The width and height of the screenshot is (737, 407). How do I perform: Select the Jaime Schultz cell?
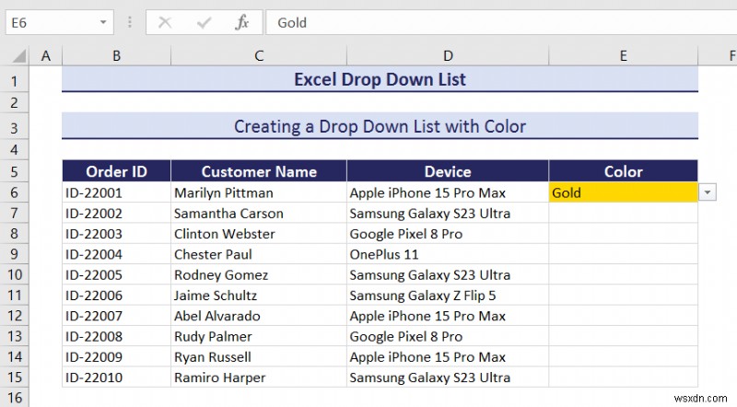click(x=259, y=296)
